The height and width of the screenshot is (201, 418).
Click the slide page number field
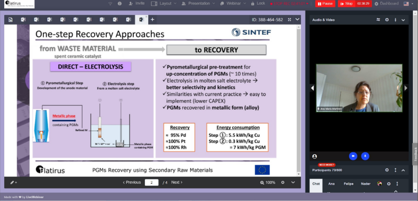coord(151,182)
